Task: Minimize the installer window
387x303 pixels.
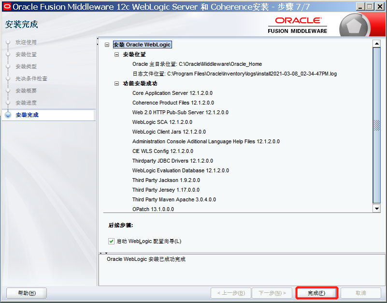Action: (360, 6)
